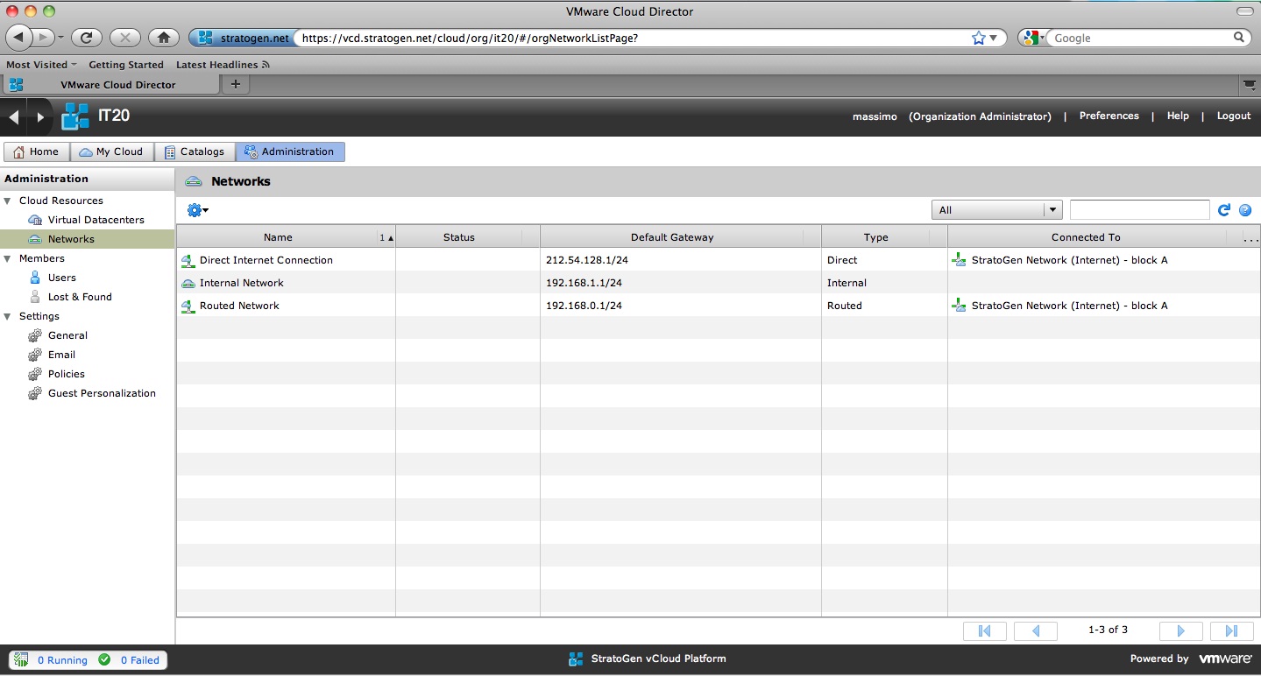
Task: Sort by the Default Gateway column header
Action: [672, 237]
